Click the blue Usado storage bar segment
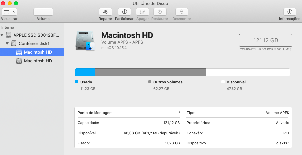Screen dimensions: 302x155 85,72
